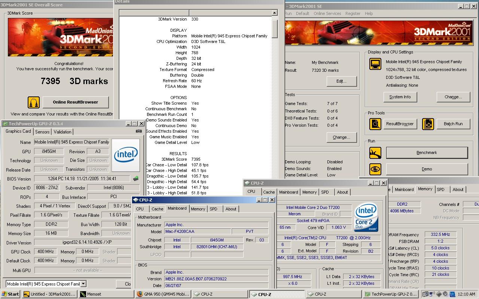Click the GPU-Z camera screenshot icon
Image resolution: width=479 pixels, height=299 pixels.
(139, 131)
